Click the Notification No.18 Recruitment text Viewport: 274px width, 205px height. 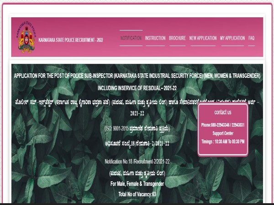(x=137, y=162)
